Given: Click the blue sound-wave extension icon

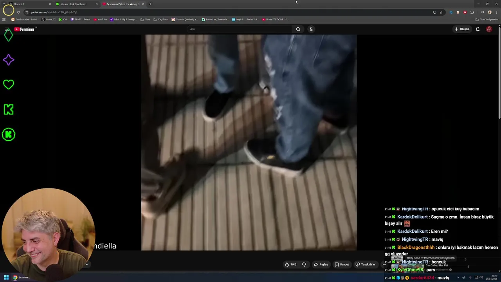Looking at the screenshot, I should pos(451,12).
